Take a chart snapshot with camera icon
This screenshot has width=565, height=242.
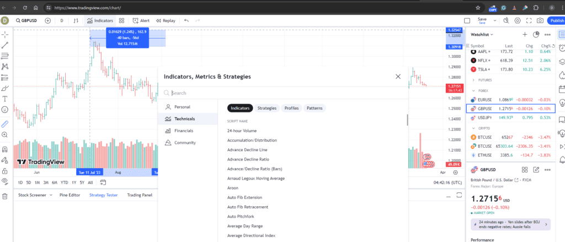tap(540, 20)
